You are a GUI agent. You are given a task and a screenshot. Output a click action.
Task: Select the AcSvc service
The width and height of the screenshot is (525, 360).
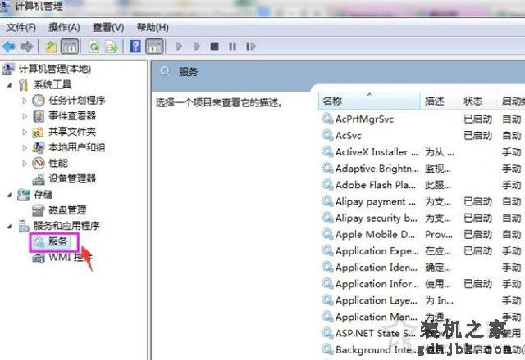tap(348, 136)
